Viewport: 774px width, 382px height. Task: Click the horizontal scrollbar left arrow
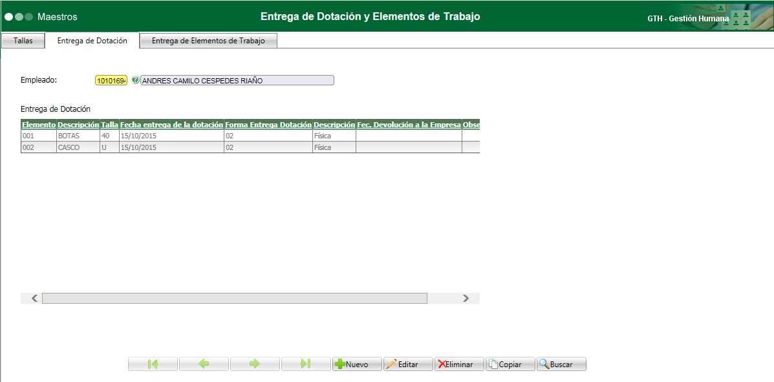click(x=34, y=298)
